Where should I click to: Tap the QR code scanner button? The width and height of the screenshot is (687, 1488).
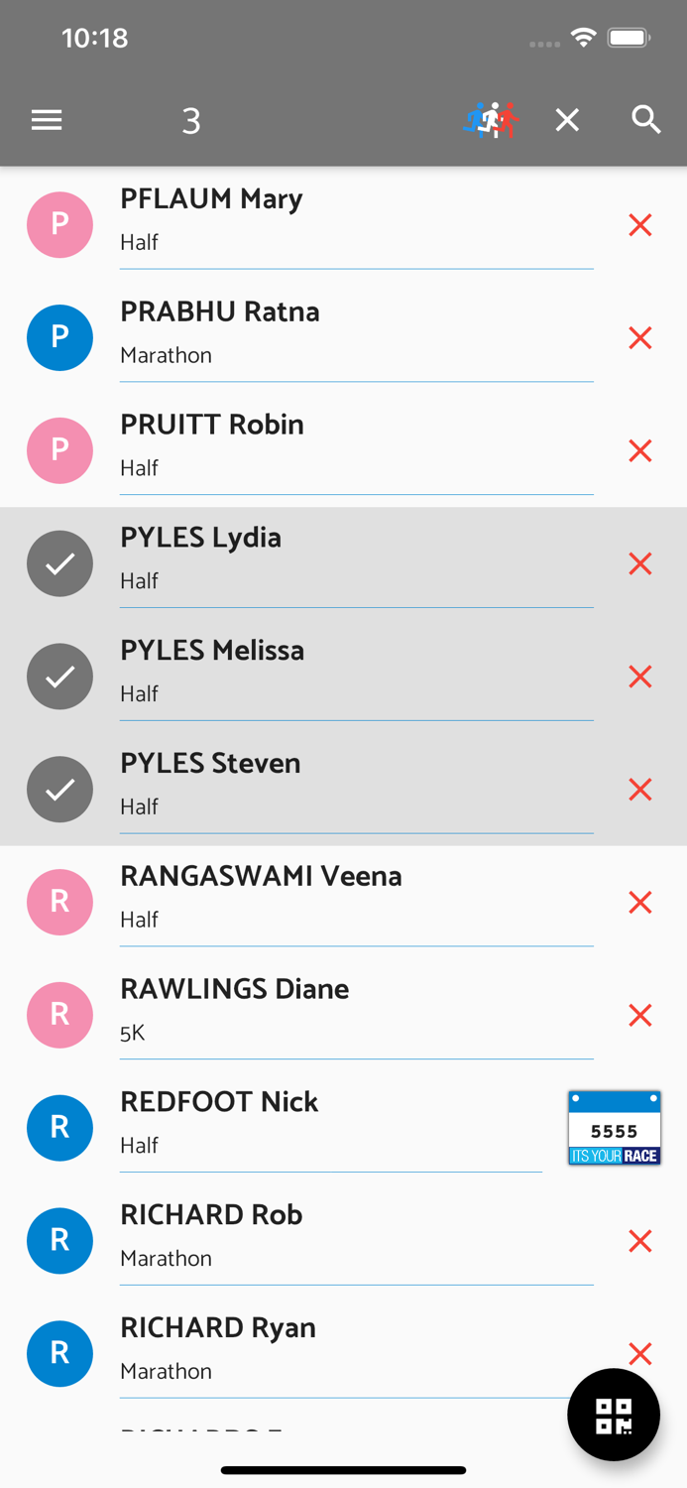coord(613,1415)
